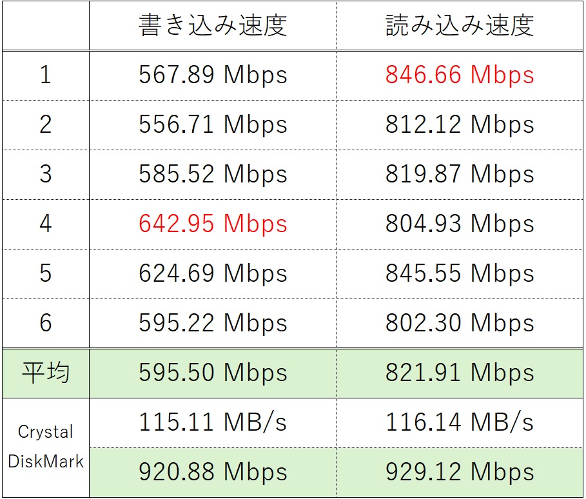The height and width of the screenshot is (499, 586).
Task: Select the 819.87 Mbps cell
Action: coord(460,174)
